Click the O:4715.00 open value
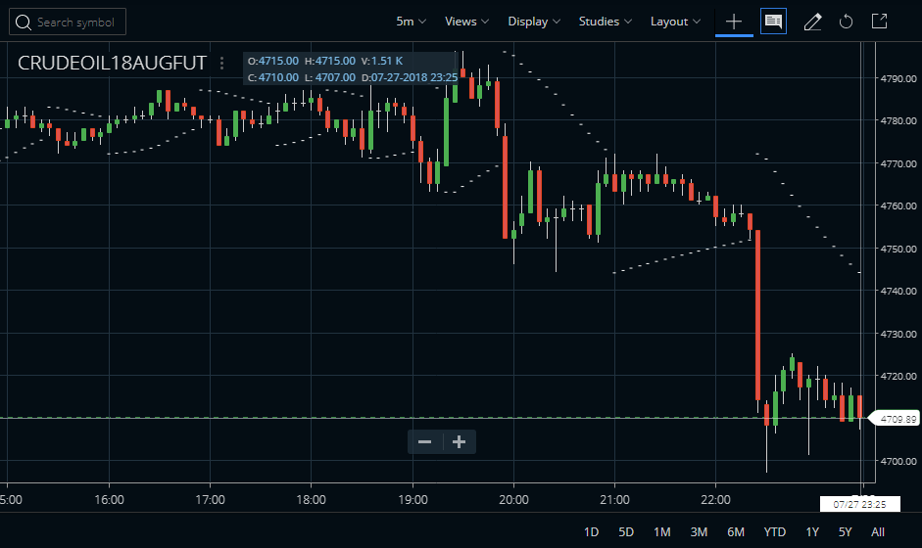This screenshot has width=922, height=548. tap(272, 61)
